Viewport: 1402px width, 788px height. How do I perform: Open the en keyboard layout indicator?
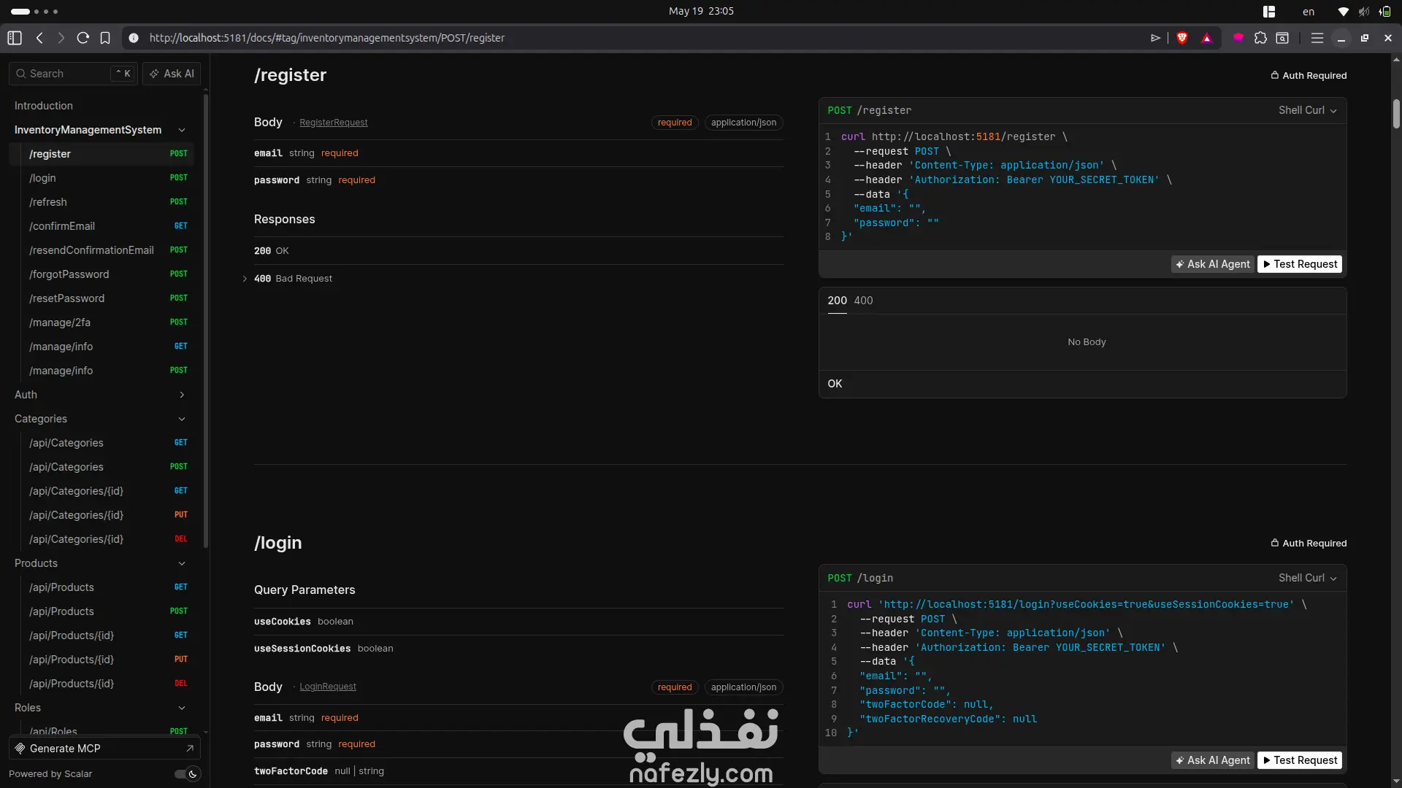[1309, 11]
